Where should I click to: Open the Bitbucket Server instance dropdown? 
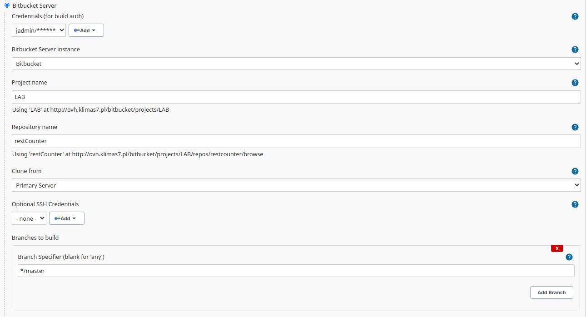click(x=296, y=64)
